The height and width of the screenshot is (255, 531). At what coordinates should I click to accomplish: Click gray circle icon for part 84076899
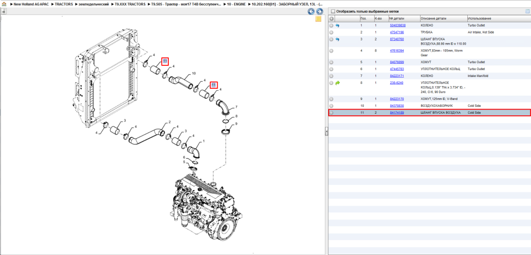coord(331,62)
